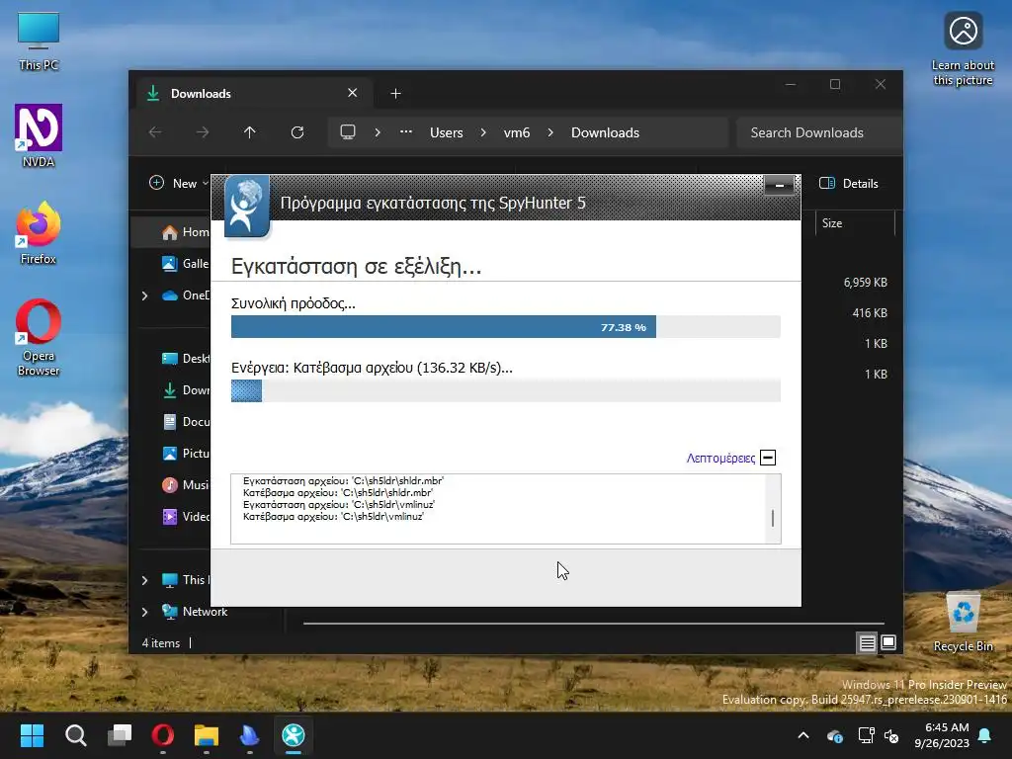Open OneDrive status tray icon
Viewport: 1012px width, 759px height.
click(834, 735)
